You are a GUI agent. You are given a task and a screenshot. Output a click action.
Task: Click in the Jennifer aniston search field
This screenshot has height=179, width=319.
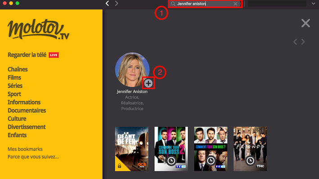205,4
